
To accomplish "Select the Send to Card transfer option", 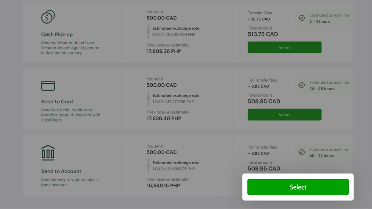I will pyautogui.click(x=284, y=115).
